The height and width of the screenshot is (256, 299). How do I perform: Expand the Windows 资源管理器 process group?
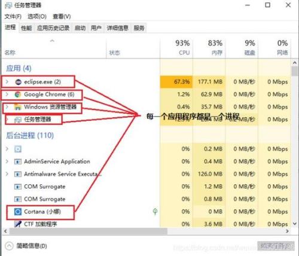[x=7, y=107]
